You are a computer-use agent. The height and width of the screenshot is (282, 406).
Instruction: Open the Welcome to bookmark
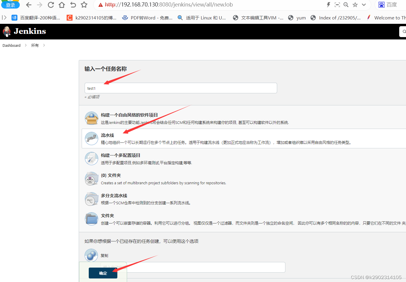pos(386,18)
